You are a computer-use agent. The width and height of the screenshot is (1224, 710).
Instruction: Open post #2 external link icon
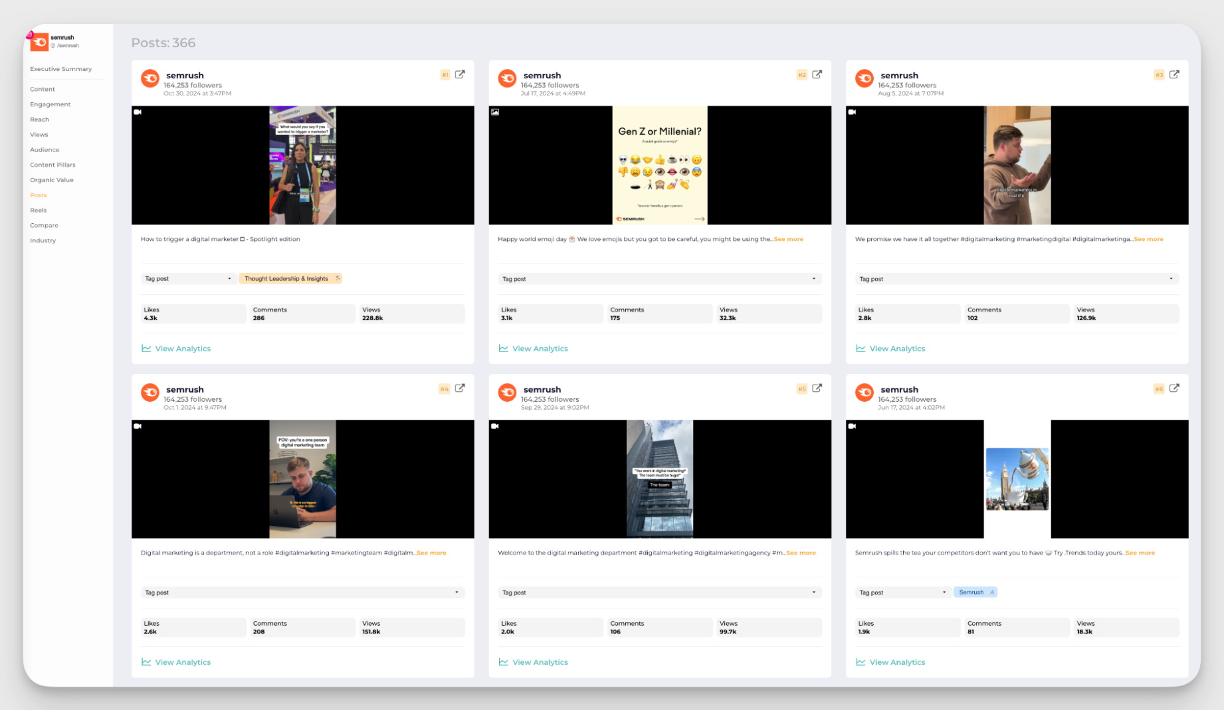tap(817, 75)
